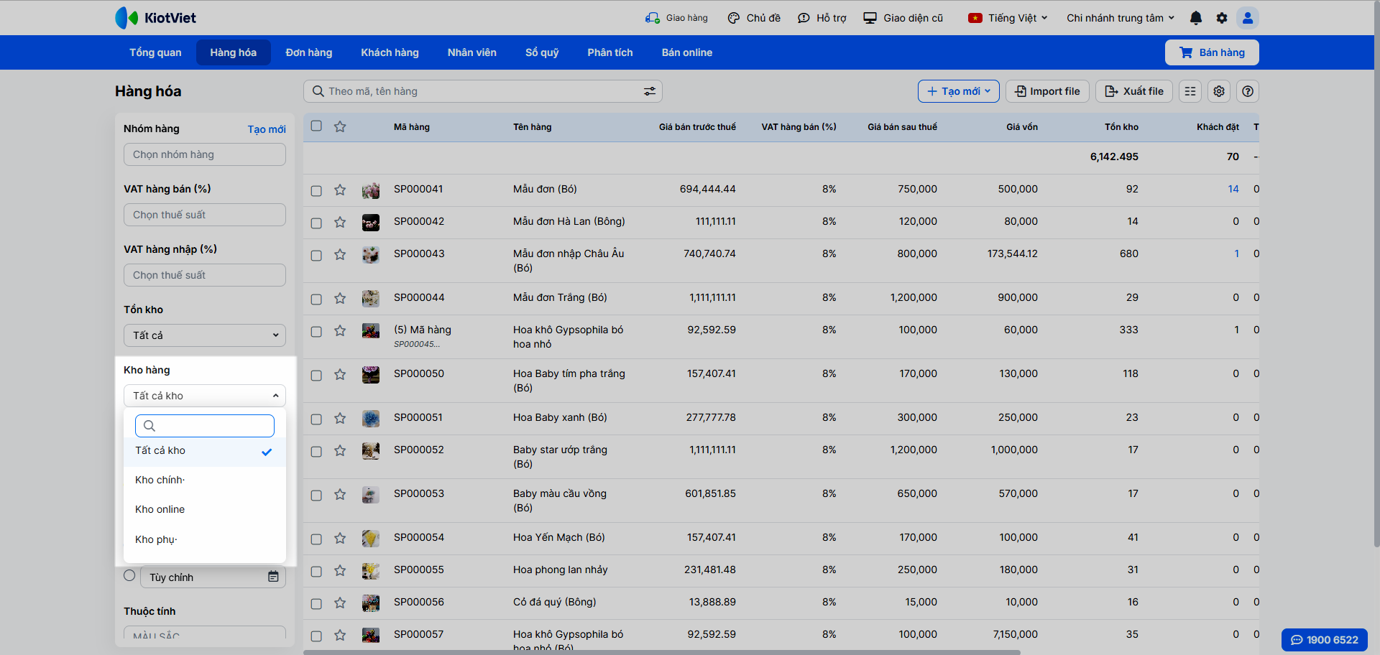Click the notification bell icon
1380x655 pixels.
[1195, 18]
